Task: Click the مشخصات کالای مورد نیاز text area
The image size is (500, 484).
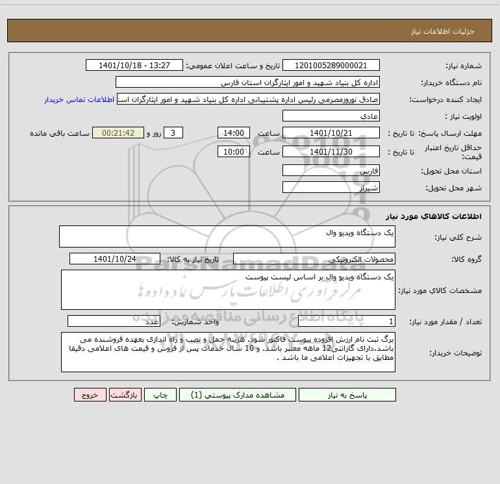Action: (228, 290)
